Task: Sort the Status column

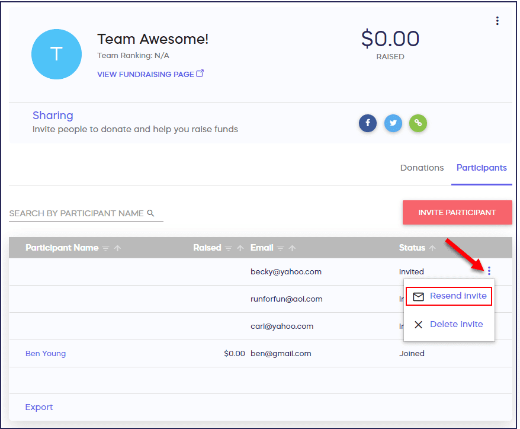Action: (432, 248)
